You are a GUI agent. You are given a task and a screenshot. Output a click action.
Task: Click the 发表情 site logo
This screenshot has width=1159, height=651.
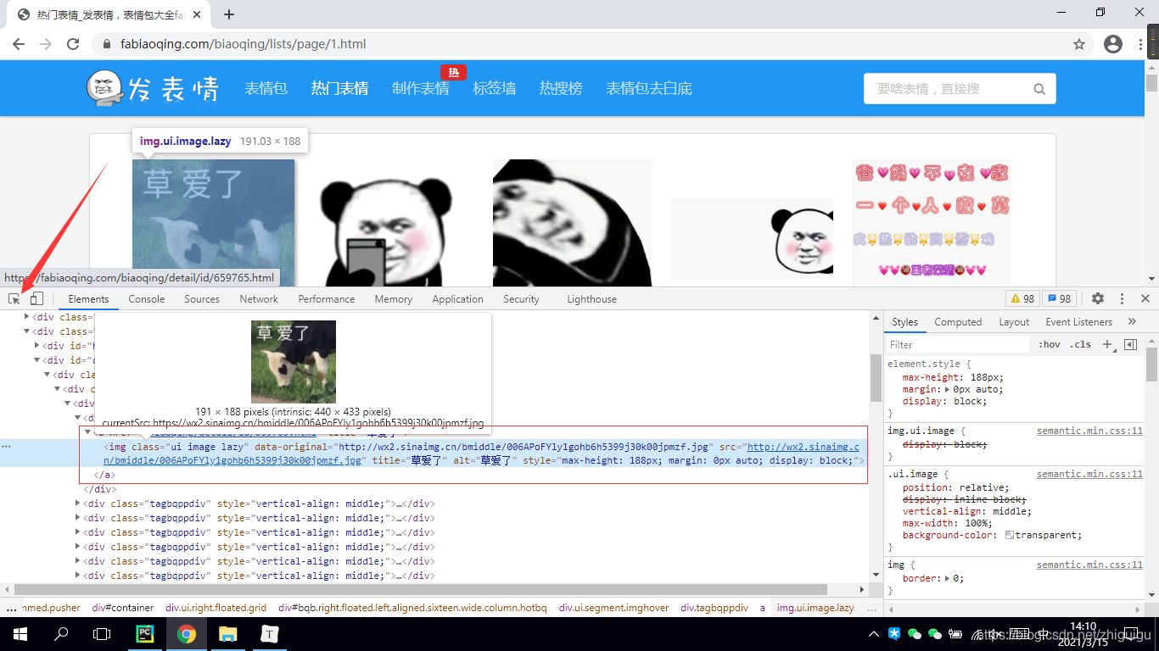pos(153,88)
